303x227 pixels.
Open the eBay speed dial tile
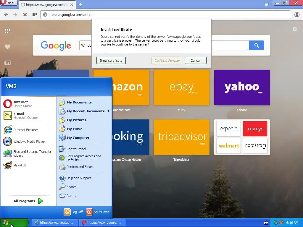pos(181,87)
